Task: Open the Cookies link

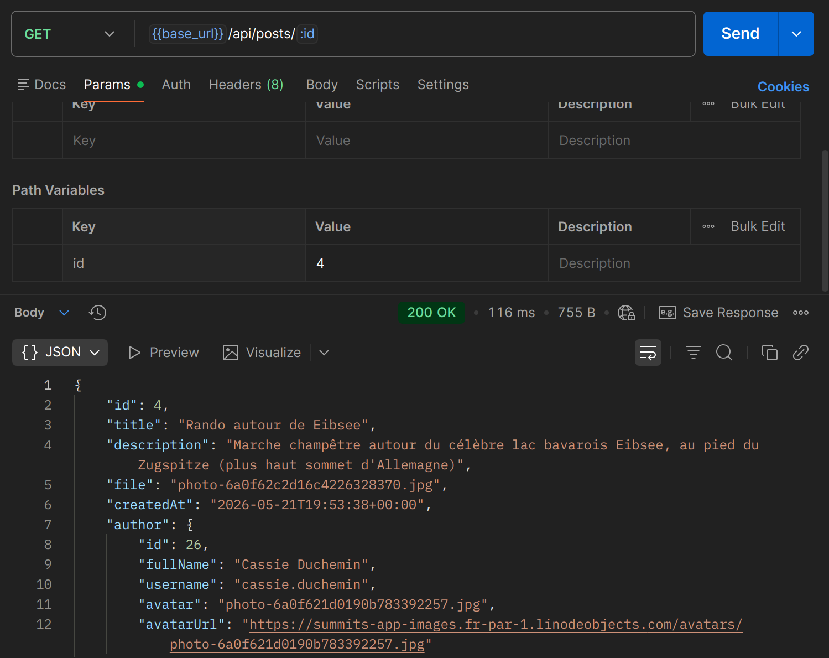Action: coord(783,87)
